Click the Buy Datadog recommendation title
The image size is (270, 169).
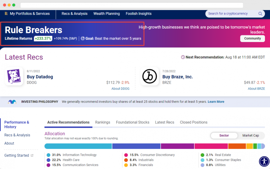click(40, 77)
